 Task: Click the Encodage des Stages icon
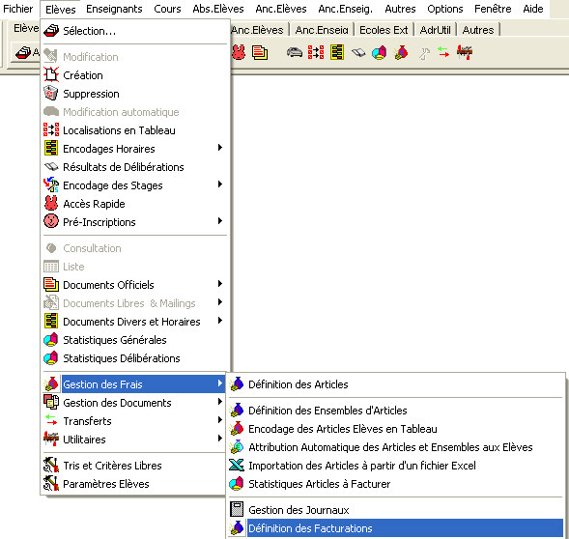coord(51,184)
